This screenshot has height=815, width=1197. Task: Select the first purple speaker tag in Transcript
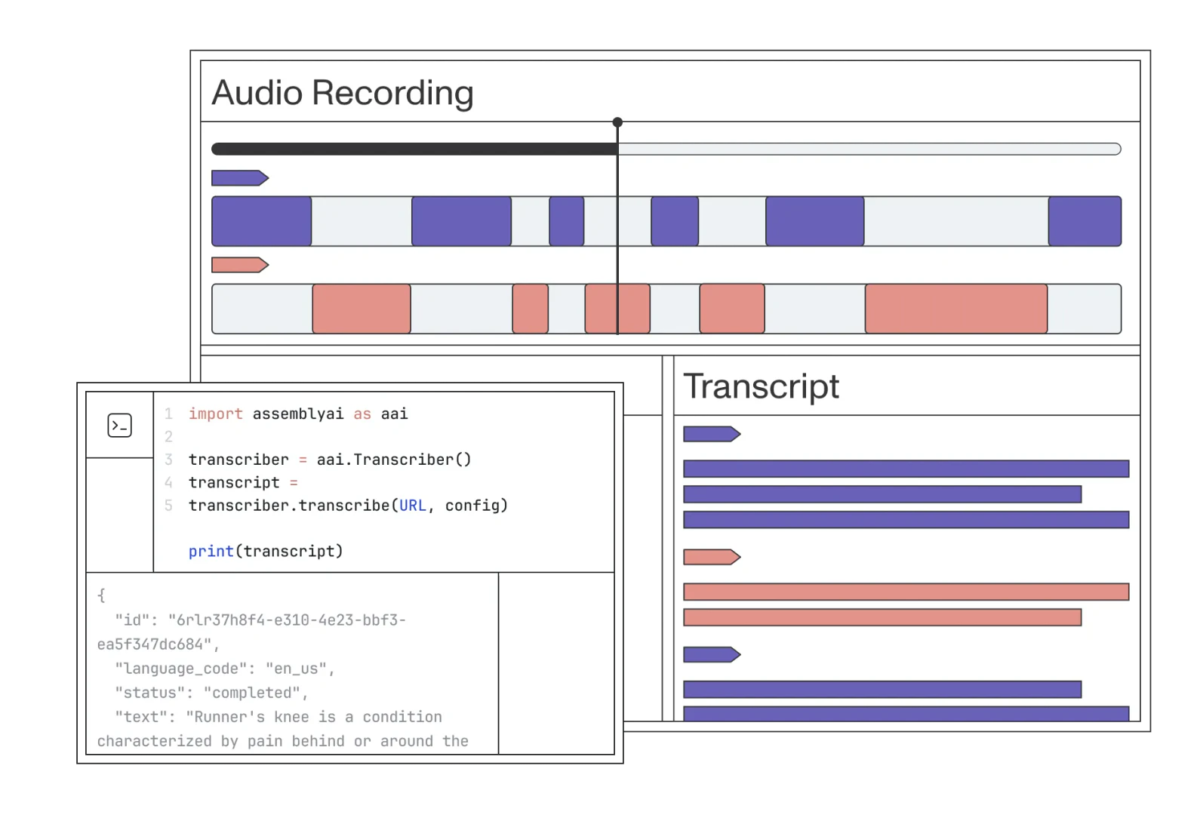point(711,434)
